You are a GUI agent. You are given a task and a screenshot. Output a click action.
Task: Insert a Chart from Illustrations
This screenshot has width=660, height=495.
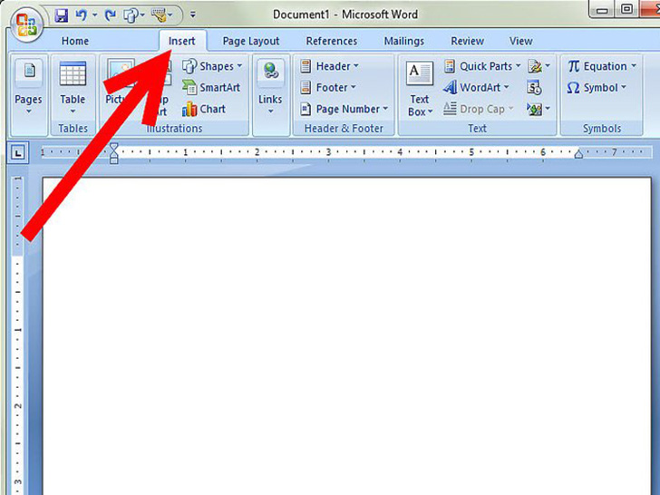coord(204,110)
